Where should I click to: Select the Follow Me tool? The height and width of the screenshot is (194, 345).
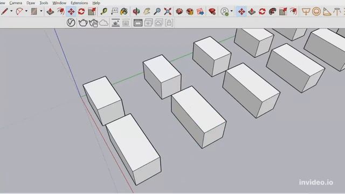point(272,11)
